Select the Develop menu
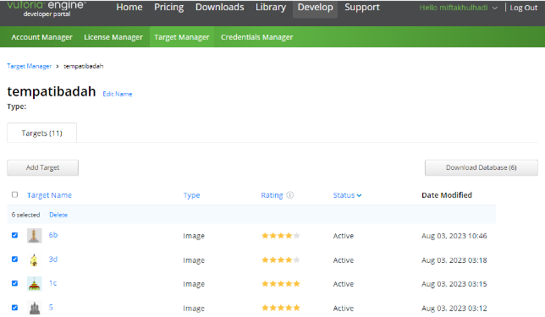 316,8
